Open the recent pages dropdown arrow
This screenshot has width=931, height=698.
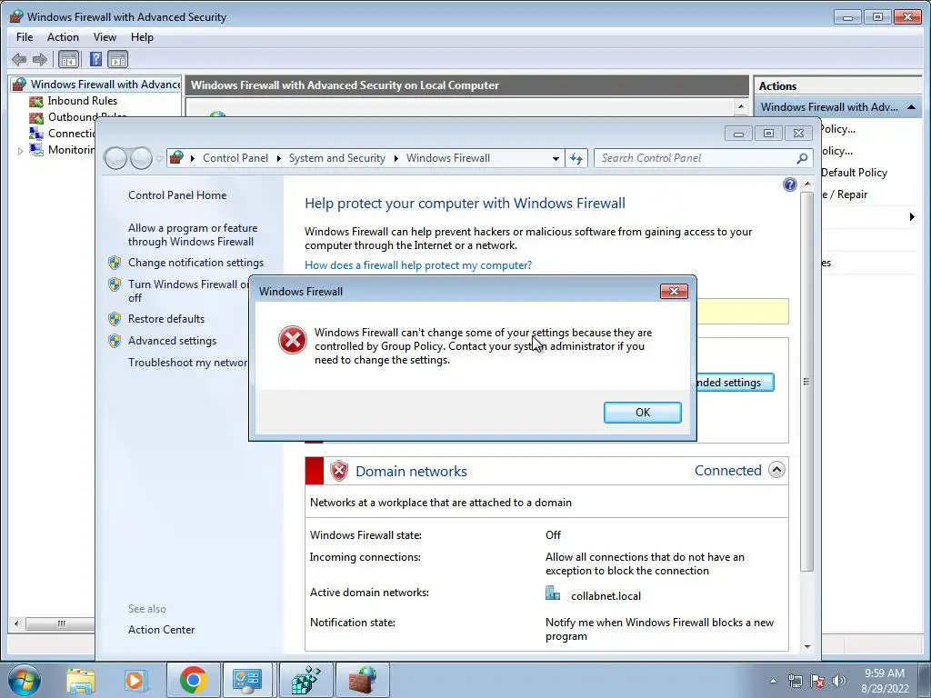[159, 158]
